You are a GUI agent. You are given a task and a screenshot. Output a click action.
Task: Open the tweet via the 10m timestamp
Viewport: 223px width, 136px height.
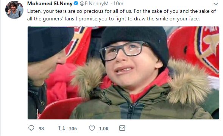tap(118, 3)
